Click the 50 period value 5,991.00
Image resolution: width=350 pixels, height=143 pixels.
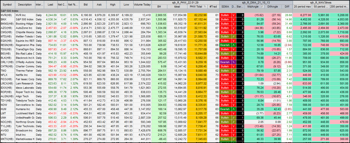coord(321,15)
